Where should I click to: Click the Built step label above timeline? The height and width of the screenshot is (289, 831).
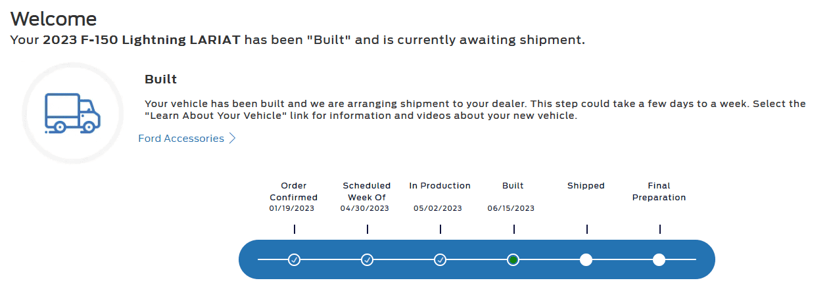point(513,186)
